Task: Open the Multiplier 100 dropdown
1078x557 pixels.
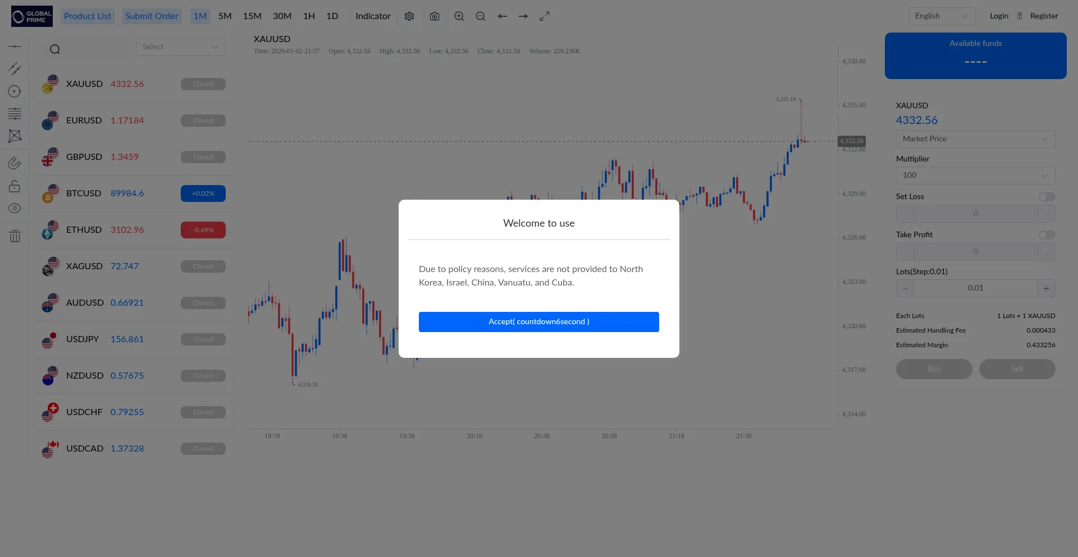Action: (x=976, y=176)
